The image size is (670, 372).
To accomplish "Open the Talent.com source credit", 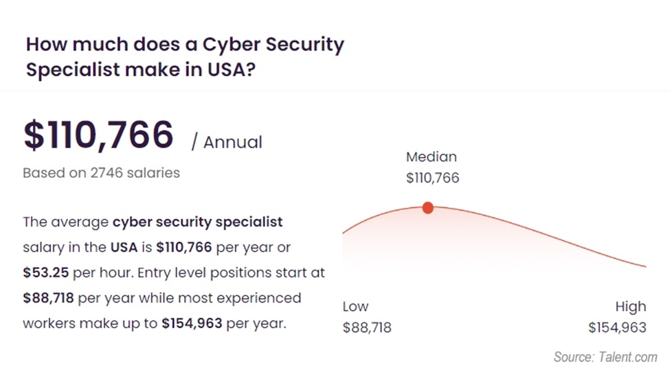I will (605, 357).
